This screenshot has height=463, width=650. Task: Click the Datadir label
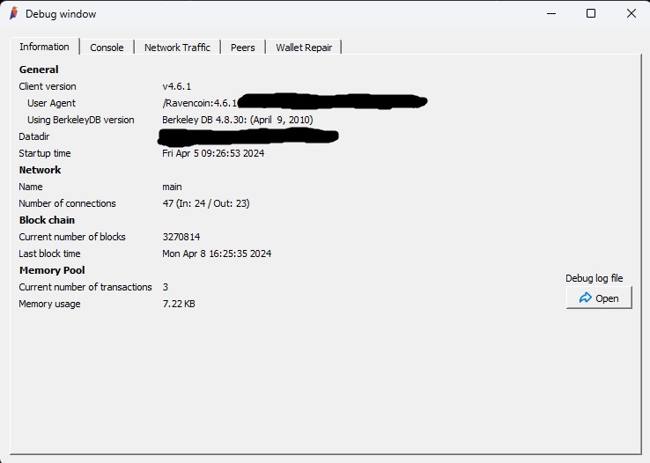(34, 136)
